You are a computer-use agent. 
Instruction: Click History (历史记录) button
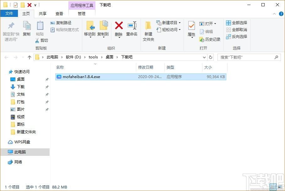pos(210,40)
